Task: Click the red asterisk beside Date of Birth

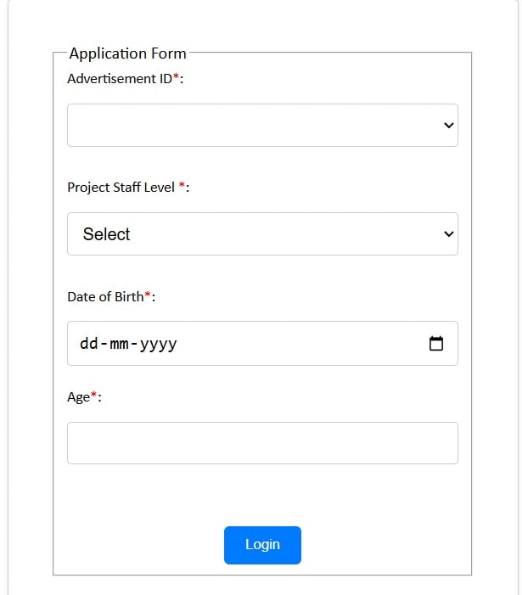Action: (x=148, y=295)
